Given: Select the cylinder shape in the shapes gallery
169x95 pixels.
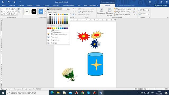Looking at the screenshot, I should pos(4,9).
